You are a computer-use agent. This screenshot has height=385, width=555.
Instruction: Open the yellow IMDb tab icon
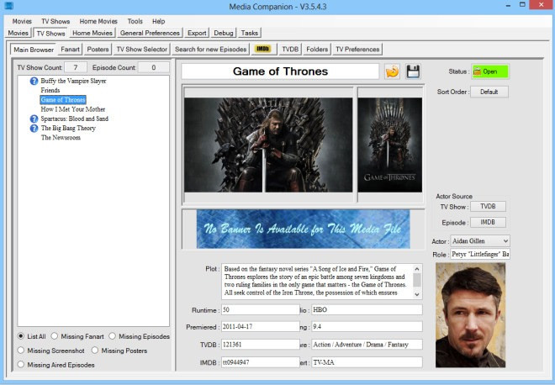262,49
